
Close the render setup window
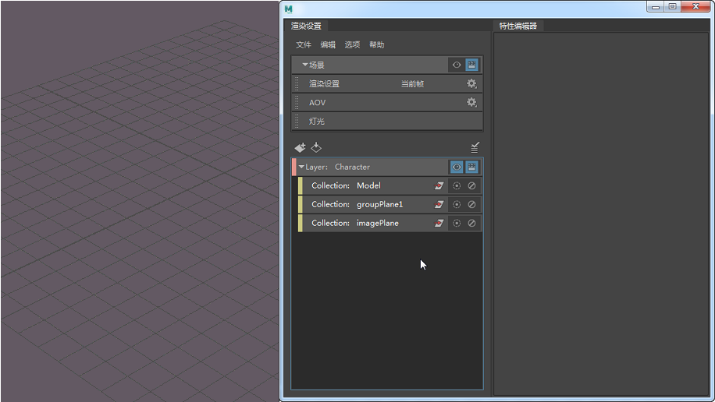click(695, 6)
